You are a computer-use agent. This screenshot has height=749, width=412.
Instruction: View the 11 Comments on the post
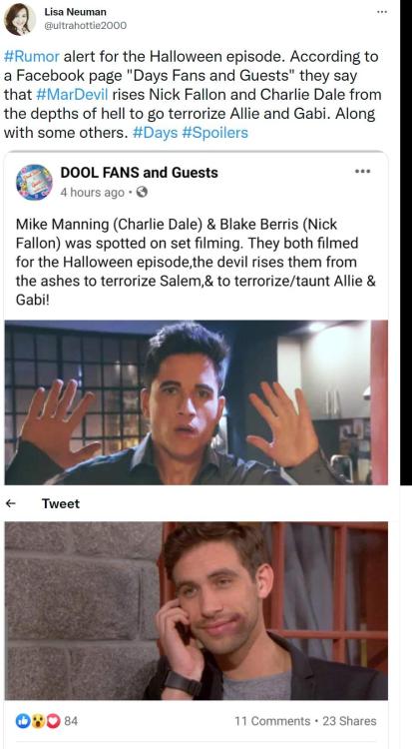coord(272,721)
